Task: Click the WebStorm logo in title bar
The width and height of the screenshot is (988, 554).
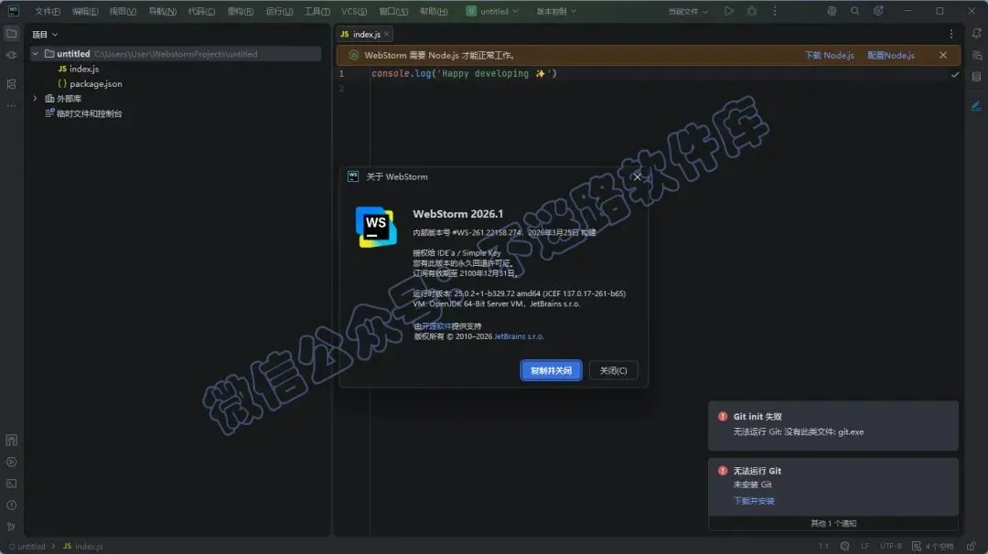Action: click(x=13, y=11)
